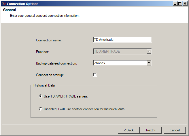
Task: Click the Connect on startup label
Action: (50, 75)
